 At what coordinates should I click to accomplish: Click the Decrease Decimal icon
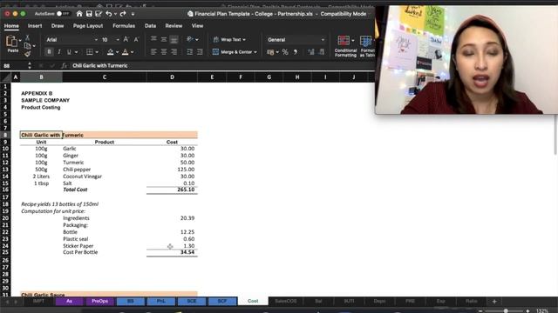click(322, 52)
